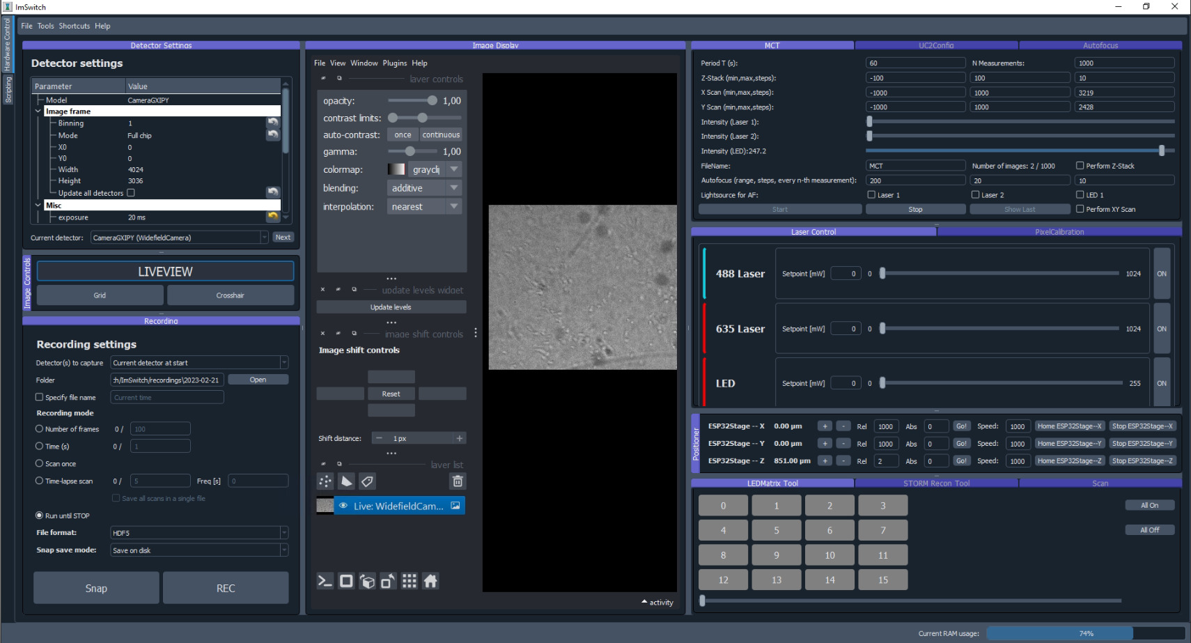This screenshot has height=643, width=1191.
Task: Enable Perform Z-Stack checkbox
Action: click(x=1080, y=166)
